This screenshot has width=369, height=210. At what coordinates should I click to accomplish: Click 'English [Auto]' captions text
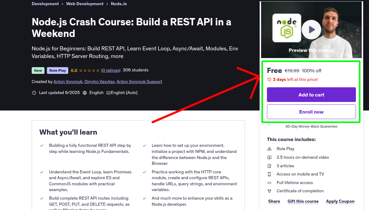click(x=124, y=92)
